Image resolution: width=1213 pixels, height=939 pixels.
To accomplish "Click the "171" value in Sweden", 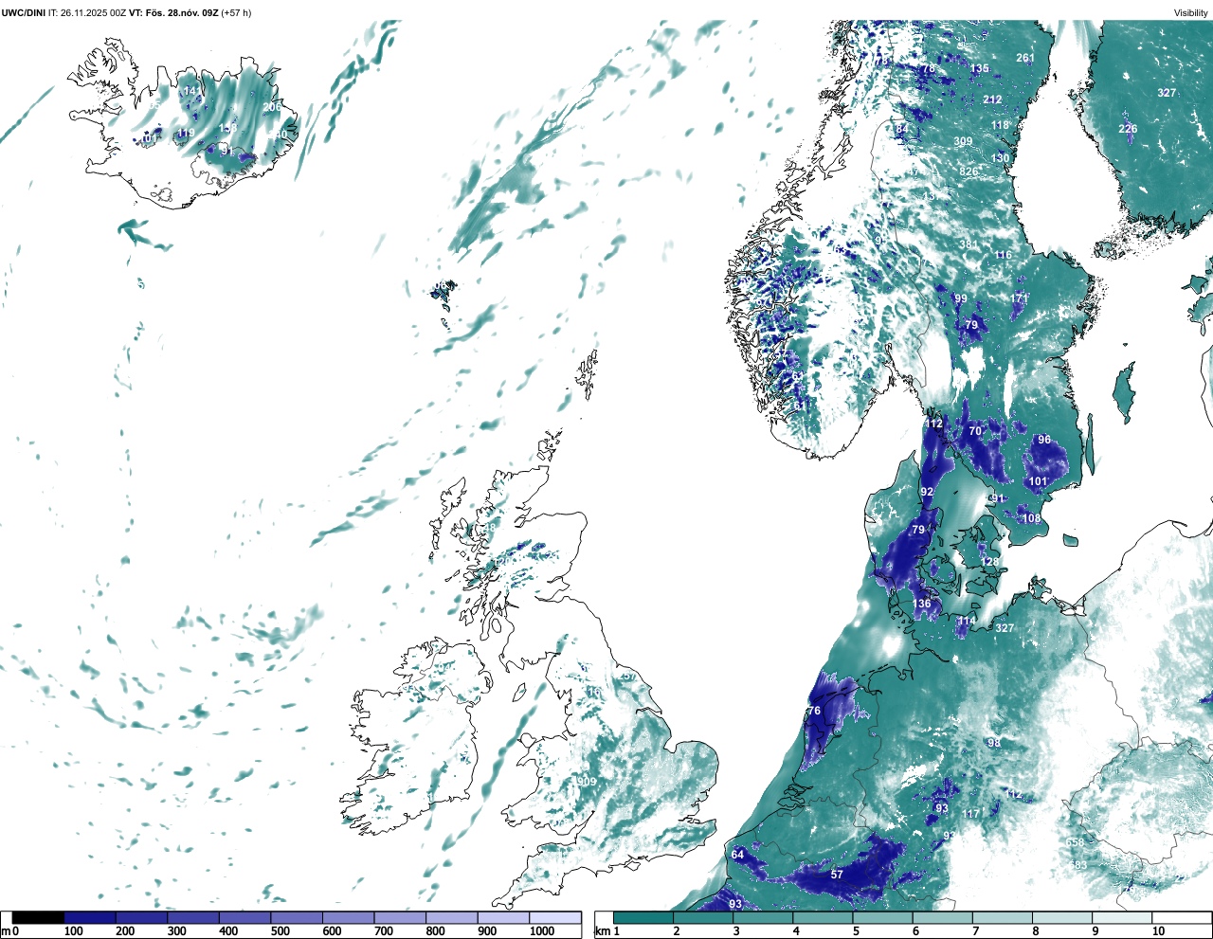I will coord(1019,298).
